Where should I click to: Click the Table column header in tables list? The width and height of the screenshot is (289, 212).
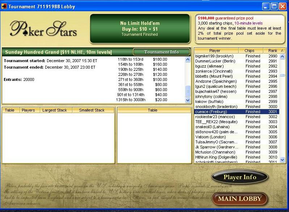tap(11, 110)
